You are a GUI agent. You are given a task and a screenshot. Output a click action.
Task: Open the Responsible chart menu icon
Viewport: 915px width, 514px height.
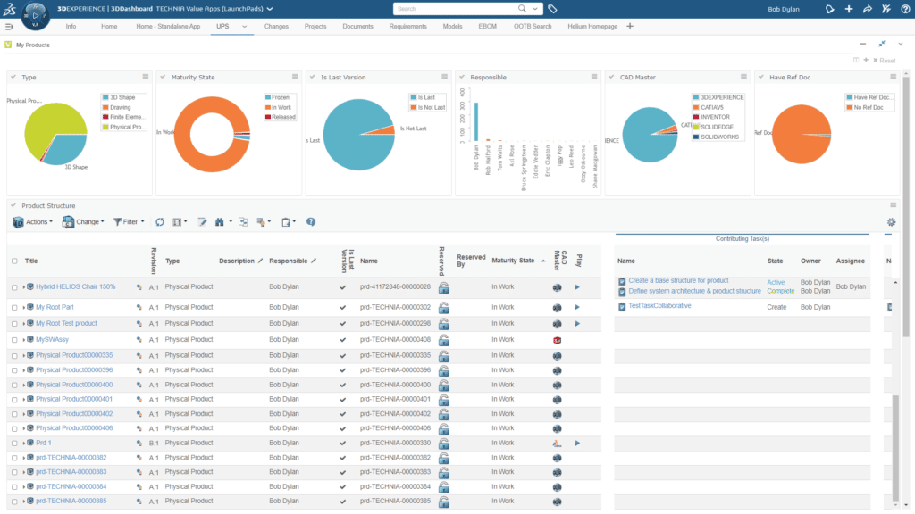pyautogui.click(x=594, y=77)
